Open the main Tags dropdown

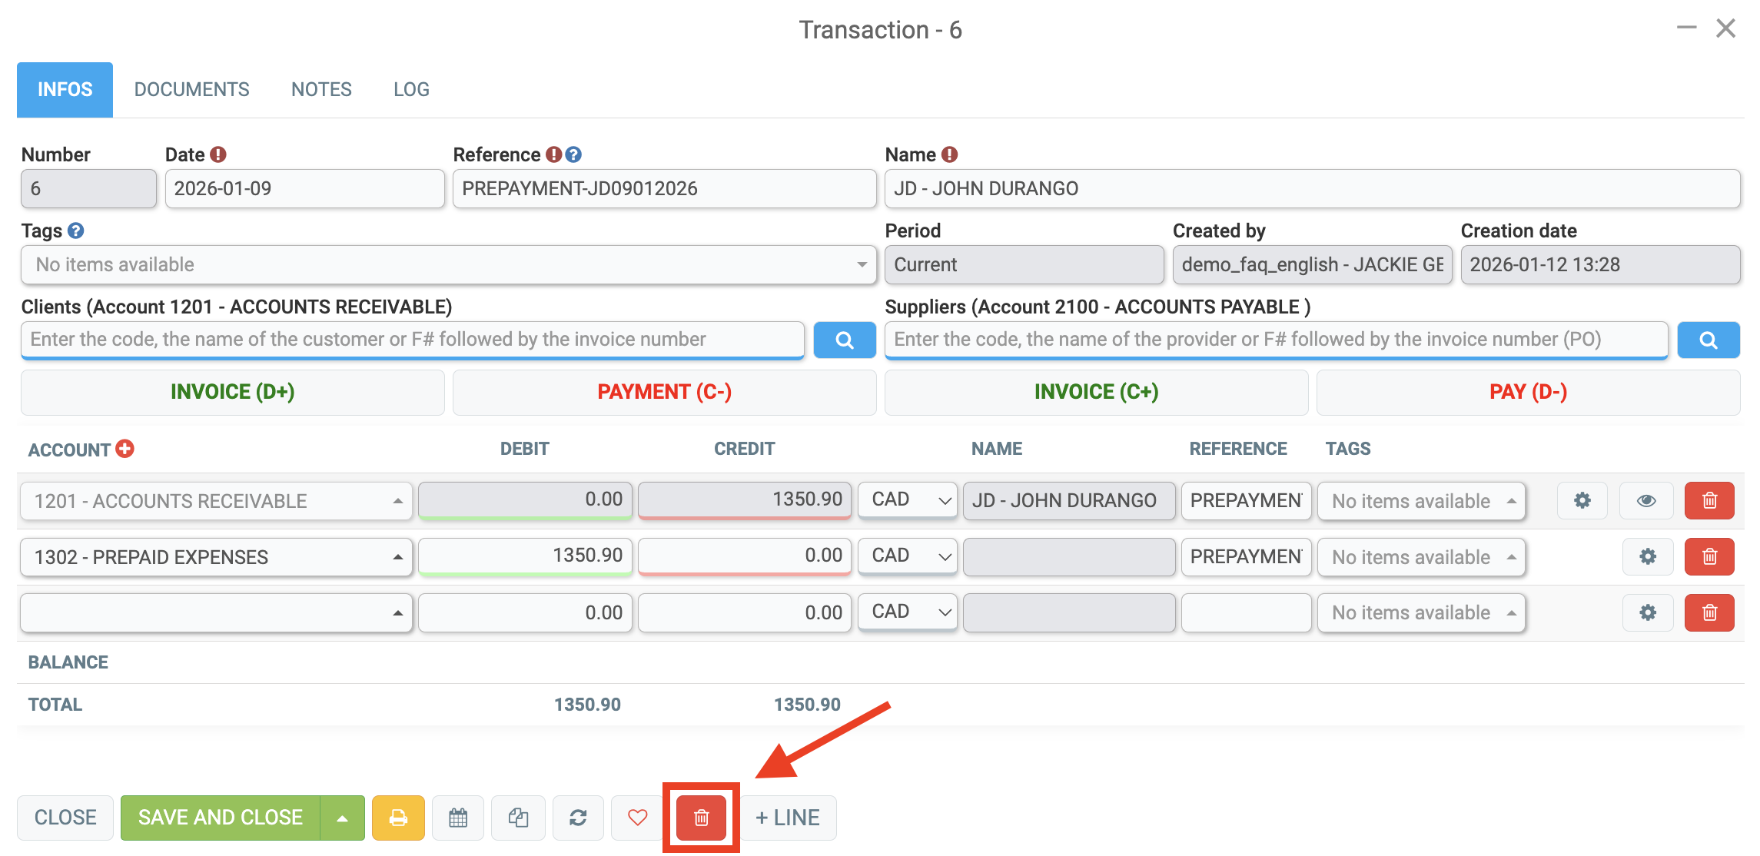449,264
